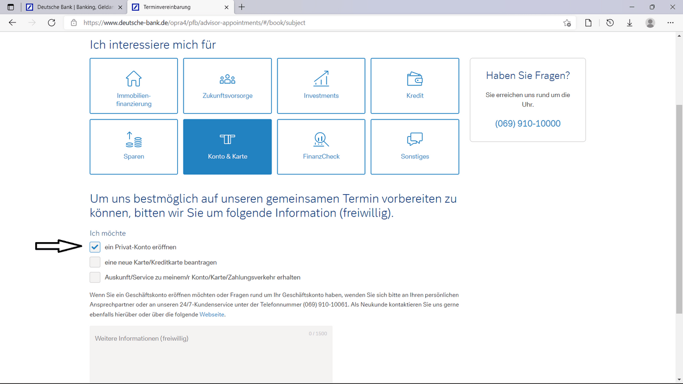This screenshot has height=384, width=683.
Task: Choose the Zukunftsvorsorge people icon
Action: coord(227,79)
